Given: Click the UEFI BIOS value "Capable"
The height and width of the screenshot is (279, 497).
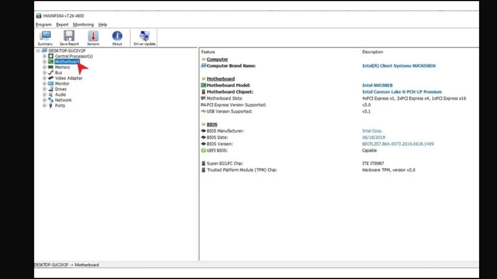Looking at the screenshot, I should [369, 150].
